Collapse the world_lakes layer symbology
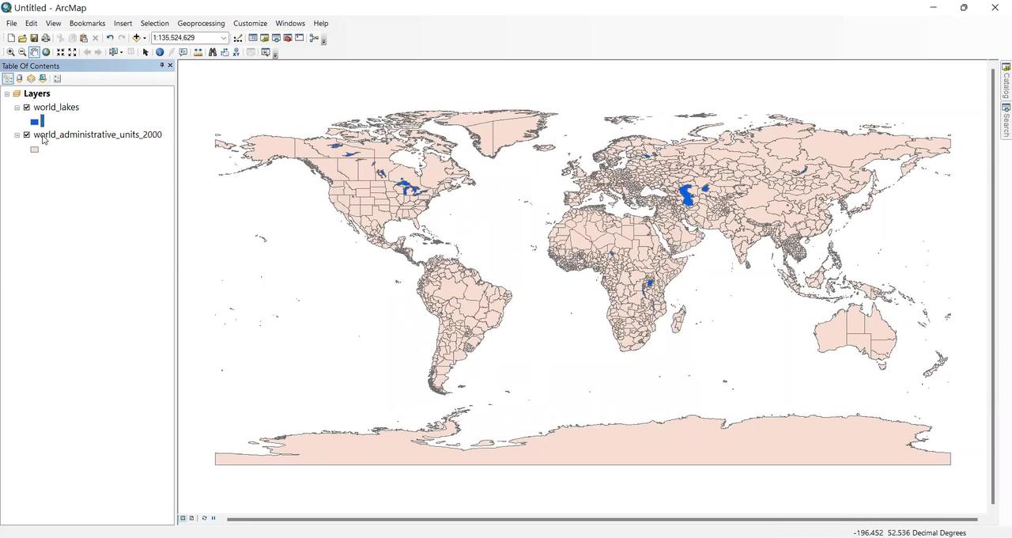The height and width of the screenshot is (538, 1012). tap(17, 107)
